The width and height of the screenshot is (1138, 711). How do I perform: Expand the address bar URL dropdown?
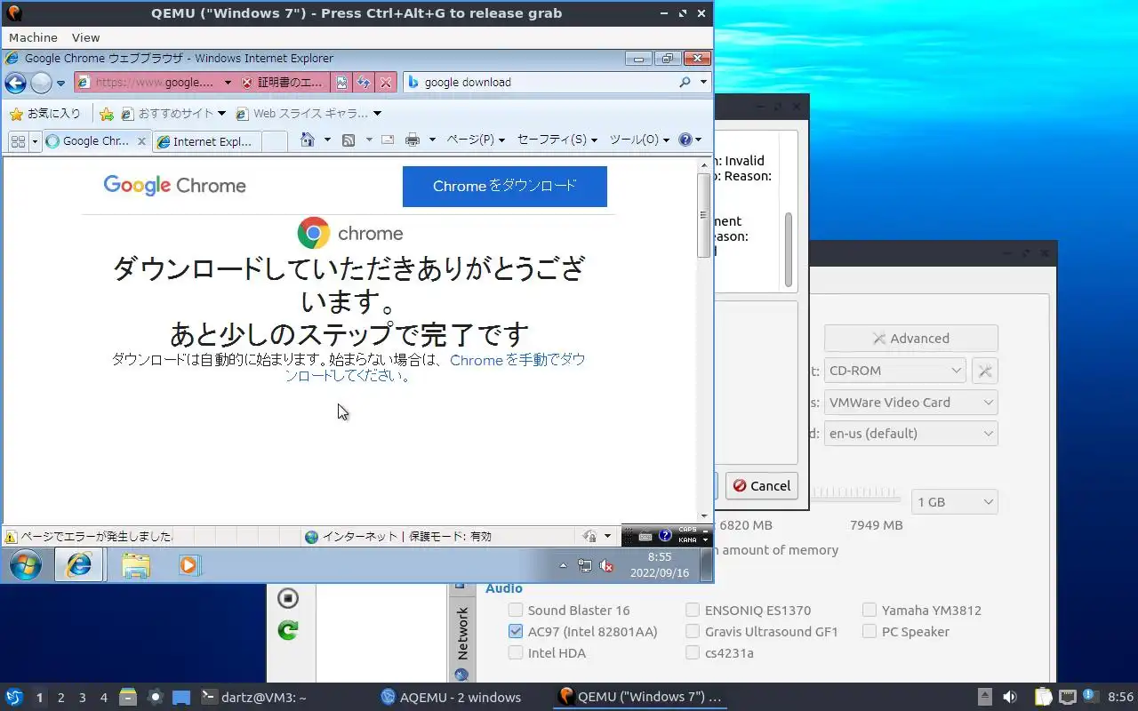coord(228,82)
